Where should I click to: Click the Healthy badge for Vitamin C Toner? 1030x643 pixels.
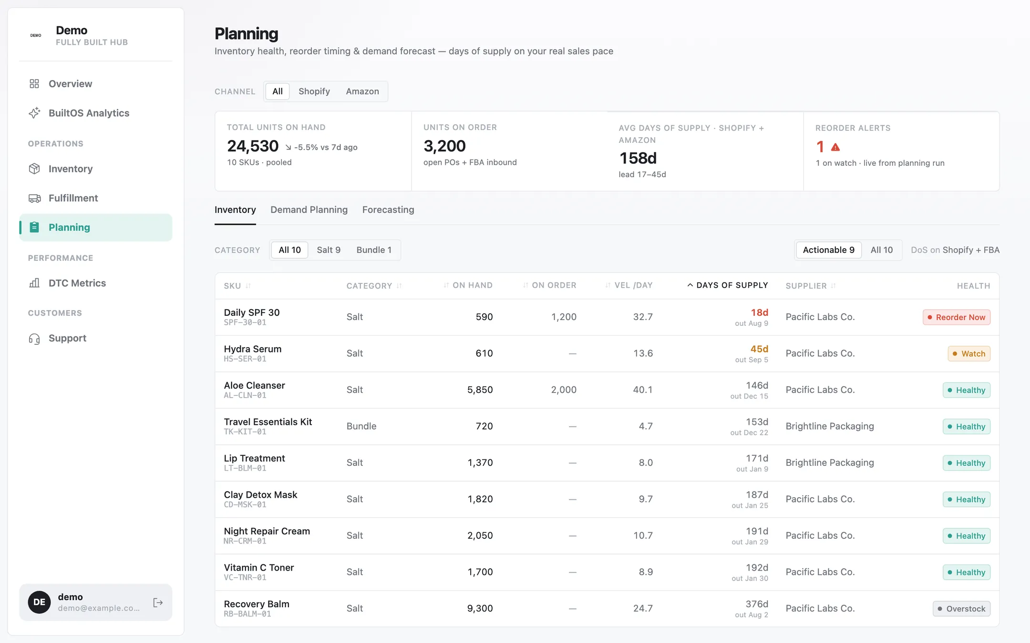point(966,573)
